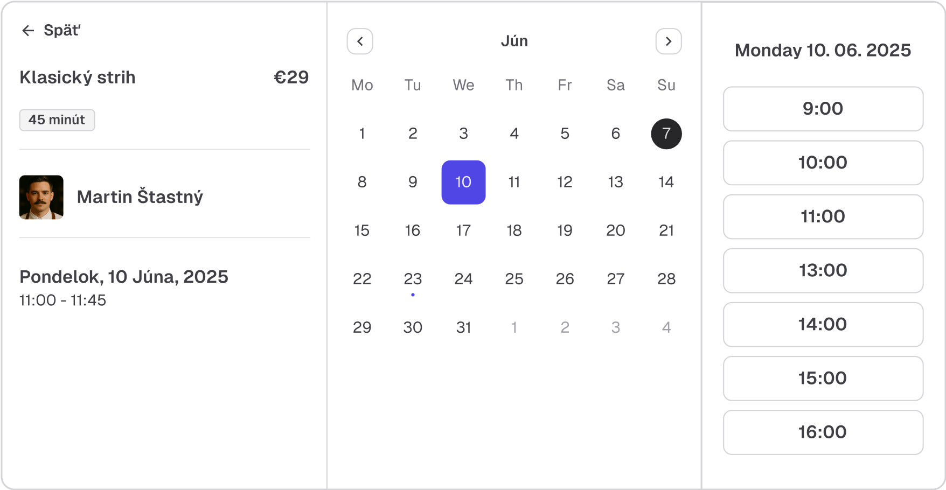Book the 16:00 time slot

(x=823, y=432)
